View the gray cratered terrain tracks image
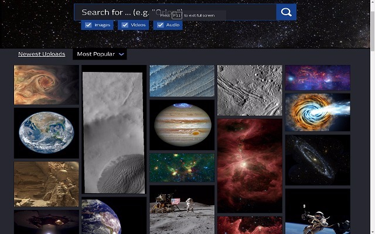The height and width of the screenshot is (234, 375). coord(250,90)
